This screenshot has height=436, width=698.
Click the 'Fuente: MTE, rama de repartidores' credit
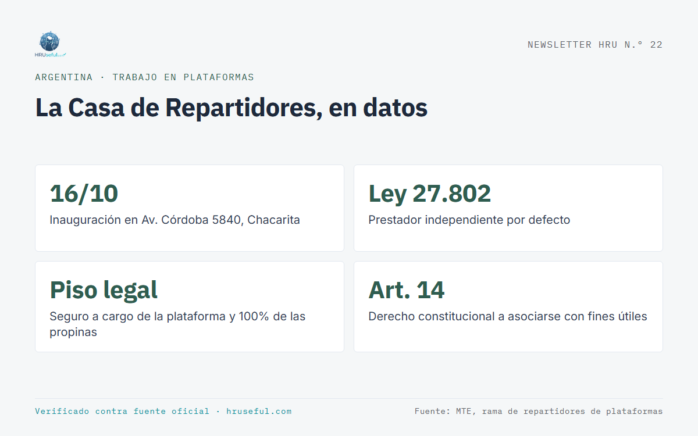tap(539, 411)
